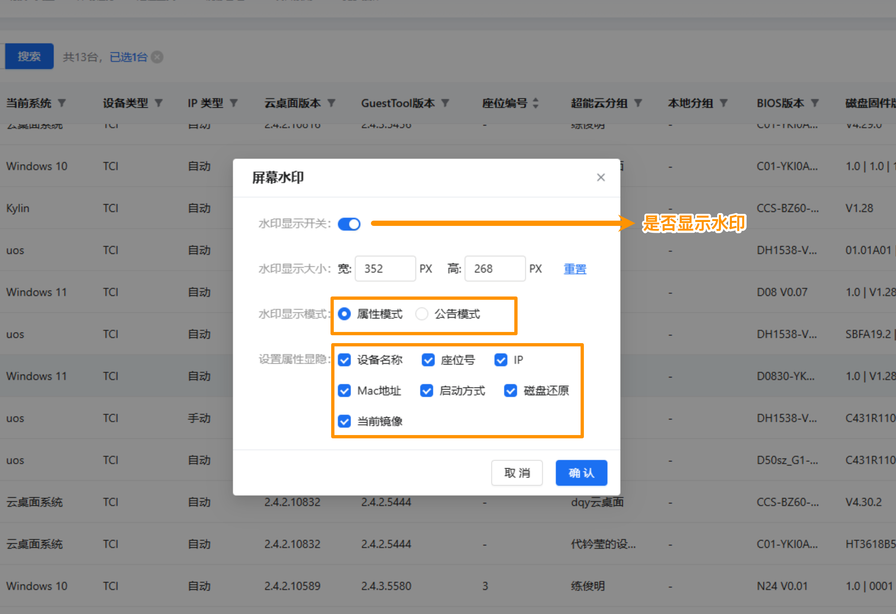
Task: Close the 屏幕水印 dialog
Action: (x=601, y=177)
